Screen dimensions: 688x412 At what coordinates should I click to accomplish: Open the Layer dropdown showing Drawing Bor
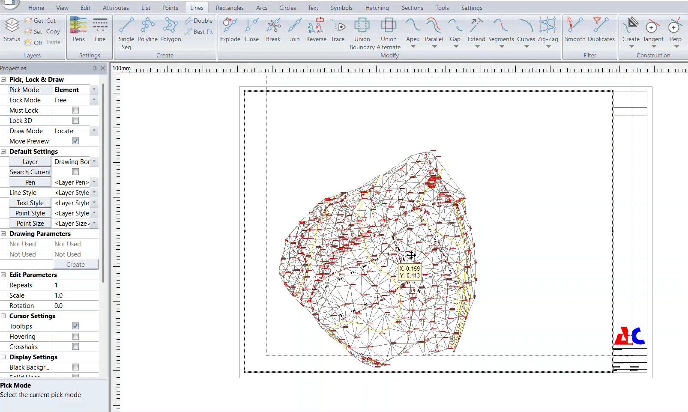[x=94, y=161]
